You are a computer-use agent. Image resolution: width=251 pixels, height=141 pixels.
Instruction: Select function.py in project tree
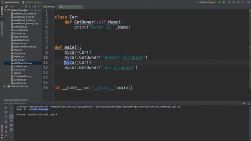pyautogui.click(x=18, y=33)
